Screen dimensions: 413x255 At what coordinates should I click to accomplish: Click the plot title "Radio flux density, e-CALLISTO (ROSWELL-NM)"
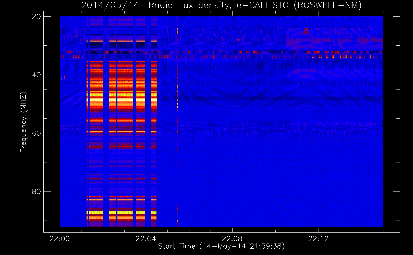point(255,5)
